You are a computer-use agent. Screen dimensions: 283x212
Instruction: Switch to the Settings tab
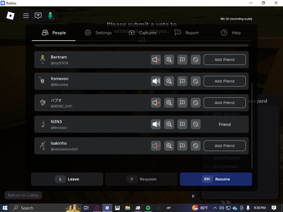coord(98,33)
